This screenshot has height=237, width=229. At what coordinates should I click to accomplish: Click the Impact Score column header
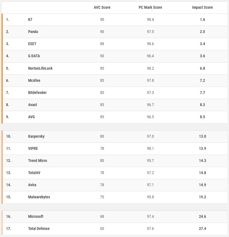(202, 7)
